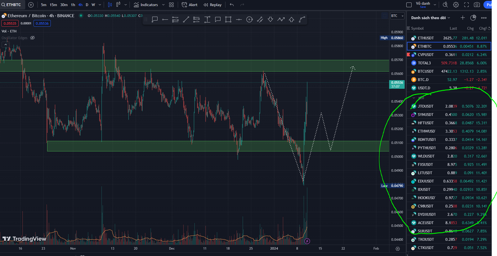The height and width of the screenshot is (256, 497).
Task: Click the Save link under Vô danh
Action: coord(423,7)
